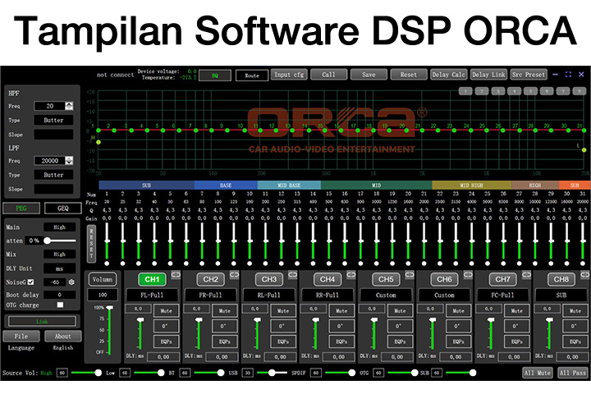The height and width of the screenshot is (394, 591).
Task: Open EQPs for channel CH7
Action: (x=516, y=341)
